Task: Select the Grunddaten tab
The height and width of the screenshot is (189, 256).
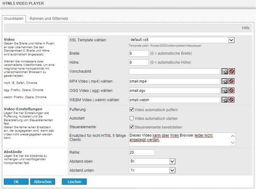Action: click(14, 19)
